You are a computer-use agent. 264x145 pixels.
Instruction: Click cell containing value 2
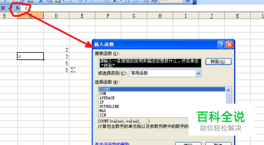56,50
